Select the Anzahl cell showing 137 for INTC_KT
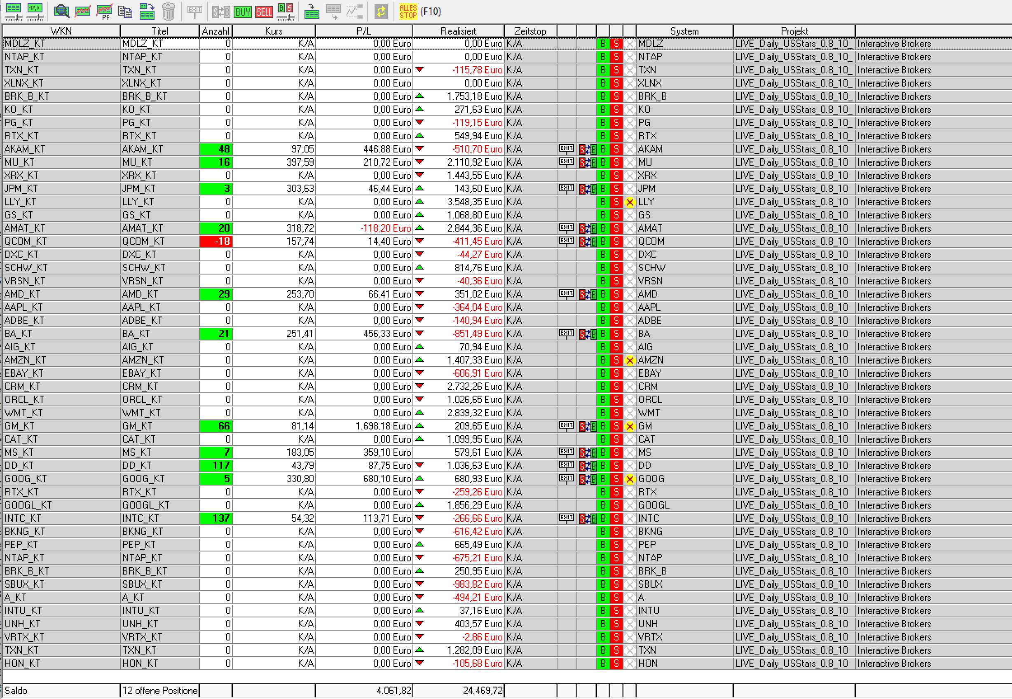Screen dimensions: 1012x699 pyautogui.click(x=216, y=518)
